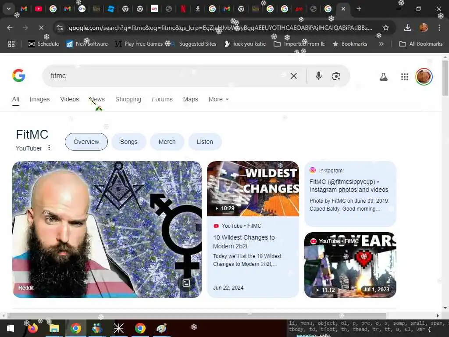Open more options beside YouTuber label
The width and height of the screenshot is (449, 337).
point(49,148)
